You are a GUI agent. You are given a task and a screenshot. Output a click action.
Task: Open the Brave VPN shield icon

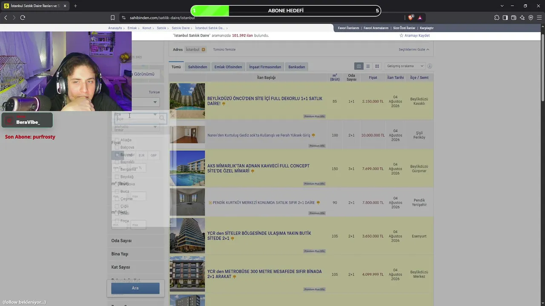[x=531, y=17]
